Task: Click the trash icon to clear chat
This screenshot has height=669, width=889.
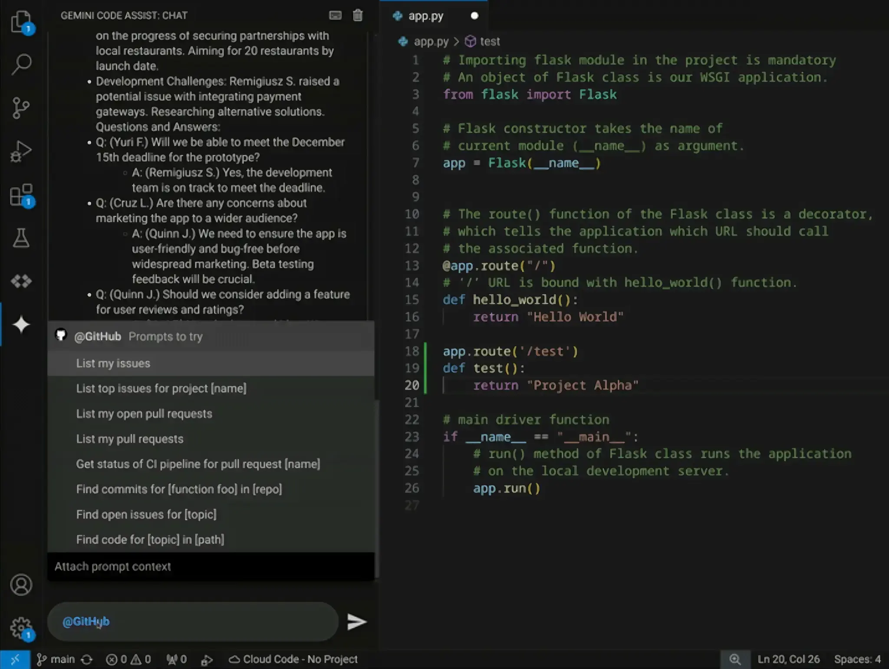Action: (x=357, y=16)
